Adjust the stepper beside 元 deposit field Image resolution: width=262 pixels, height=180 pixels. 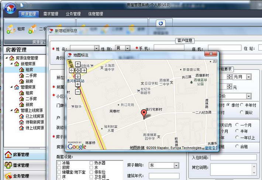tap(230, 86)
